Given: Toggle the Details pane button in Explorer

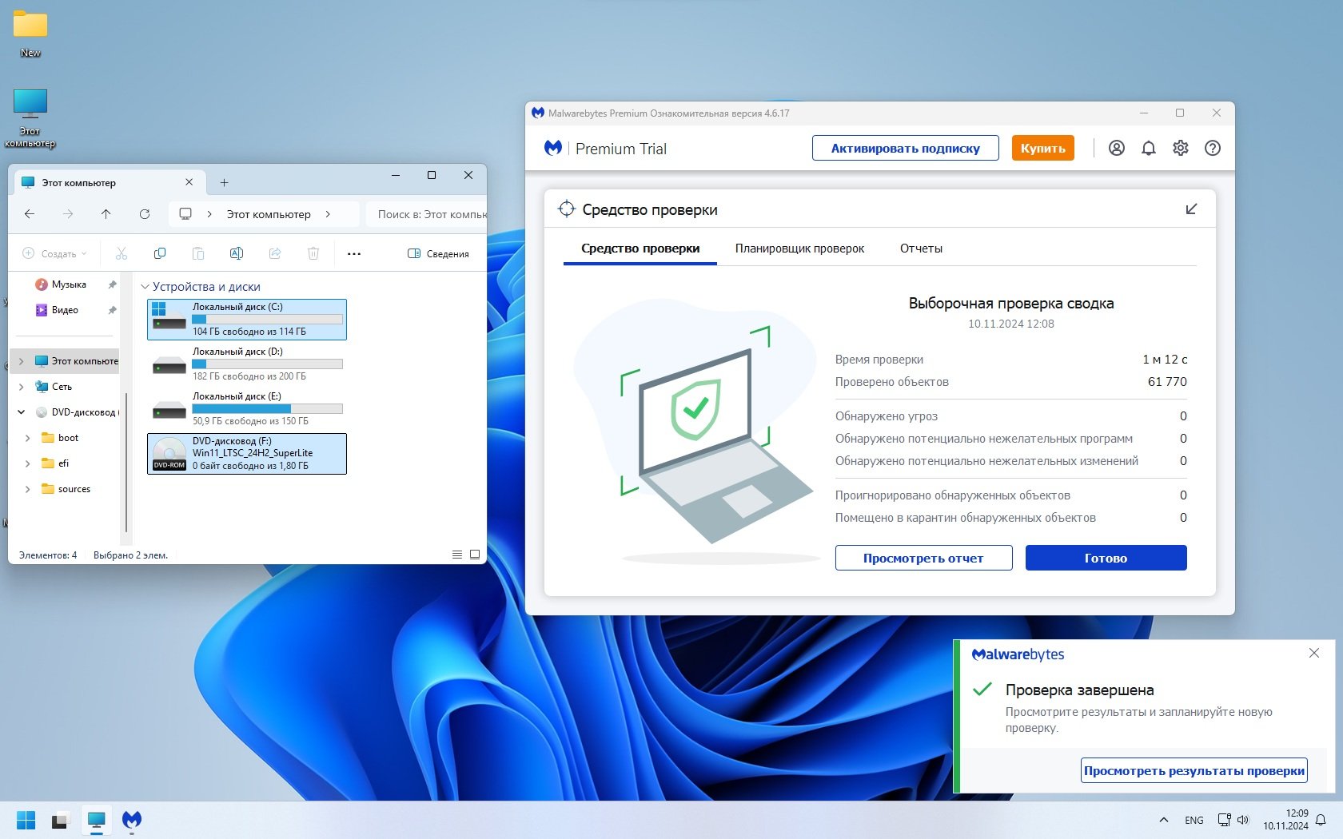Looking at the screenshot, I should click(438, 253).
